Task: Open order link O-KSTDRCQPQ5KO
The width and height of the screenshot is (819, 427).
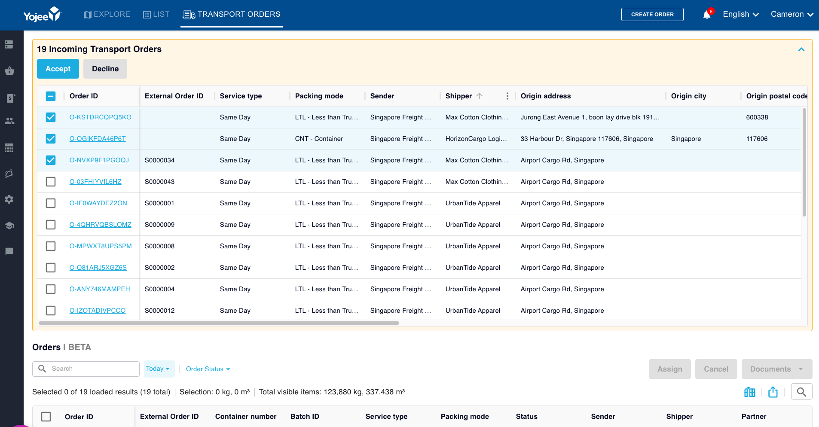Action: point(101,117)
